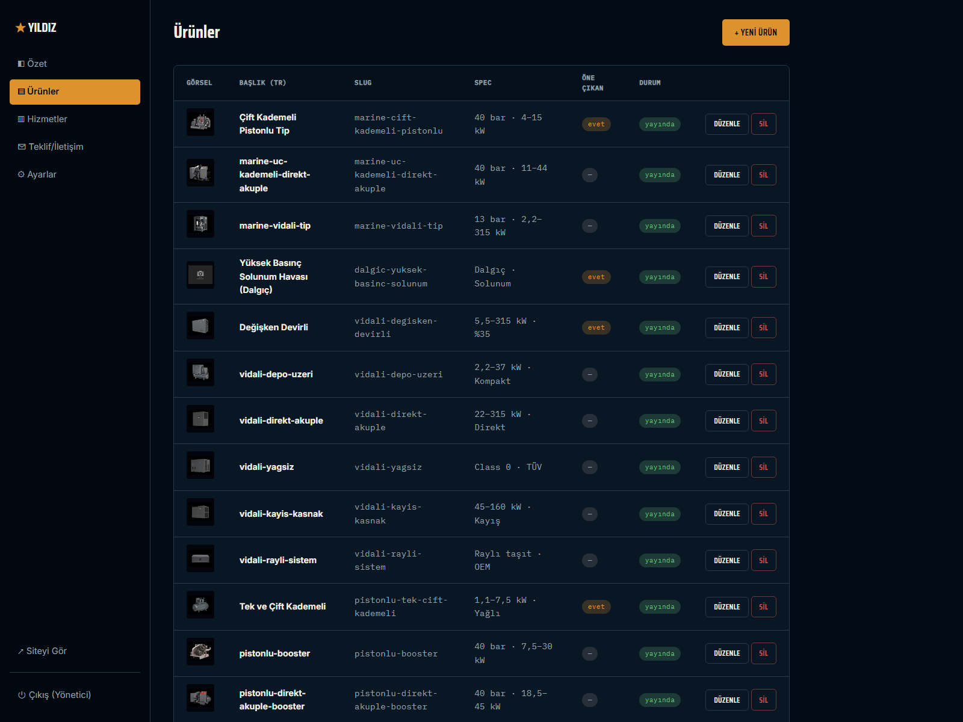The height and width of the screenshot is (722, 963).
Task: Click the YILDIZ star logo
Action: (x=36, y=28)
